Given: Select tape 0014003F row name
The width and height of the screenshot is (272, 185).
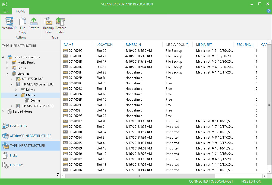Looking at the screenshot, I should click(75, 72).
